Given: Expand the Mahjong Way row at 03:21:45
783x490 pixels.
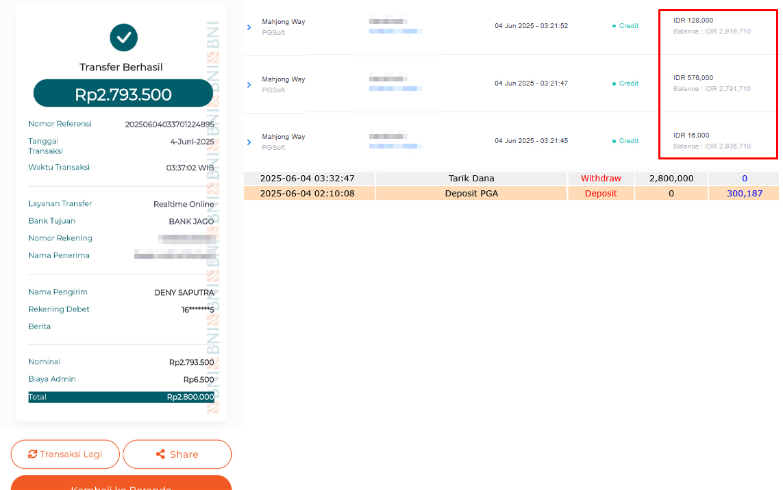Looking at the screenshot, I should click(249, 142).
